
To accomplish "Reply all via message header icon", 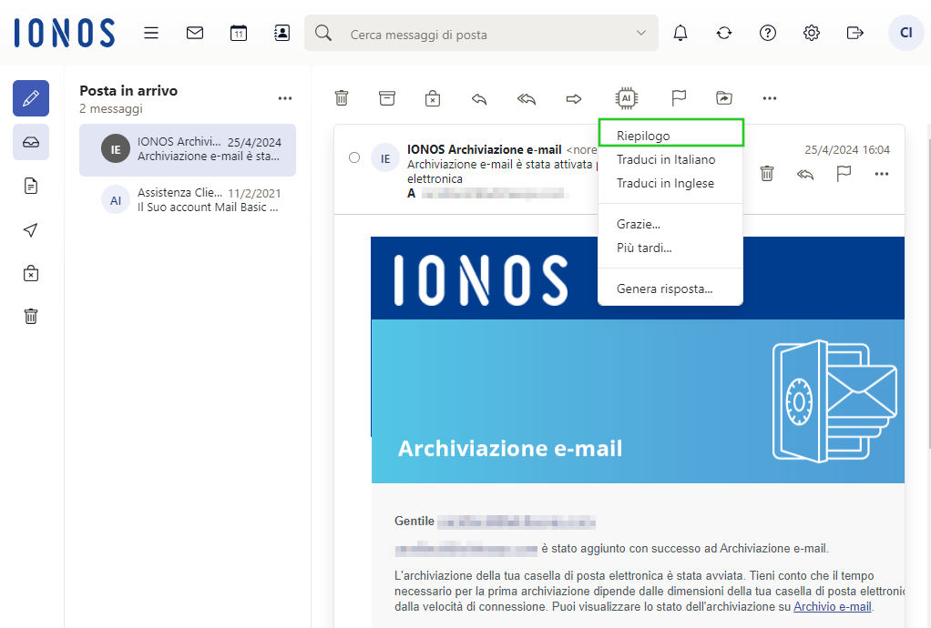I will pyautogui.click(x=805, y=175).
